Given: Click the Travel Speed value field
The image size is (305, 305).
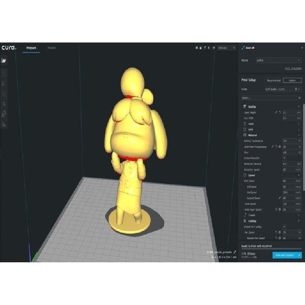Looking at the screenshot, I should pos(292,204).
